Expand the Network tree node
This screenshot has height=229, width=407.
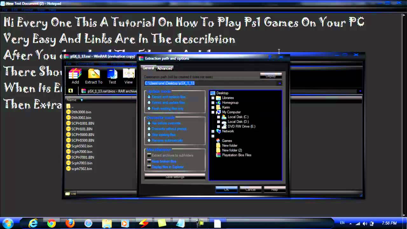coord(213,131)
